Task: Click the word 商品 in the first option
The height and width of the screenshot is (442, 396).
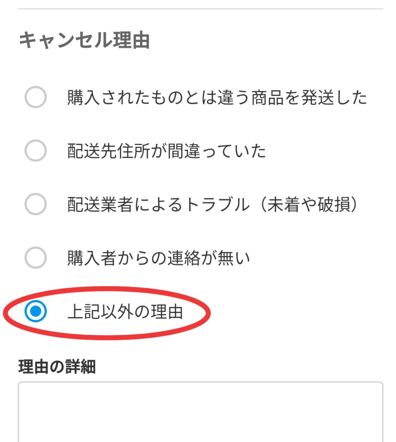Action: point(267,97)
